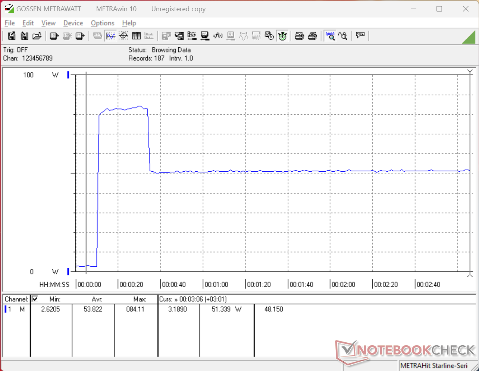
Task: Open the data table view icon
Action: (x=136, y=36)
